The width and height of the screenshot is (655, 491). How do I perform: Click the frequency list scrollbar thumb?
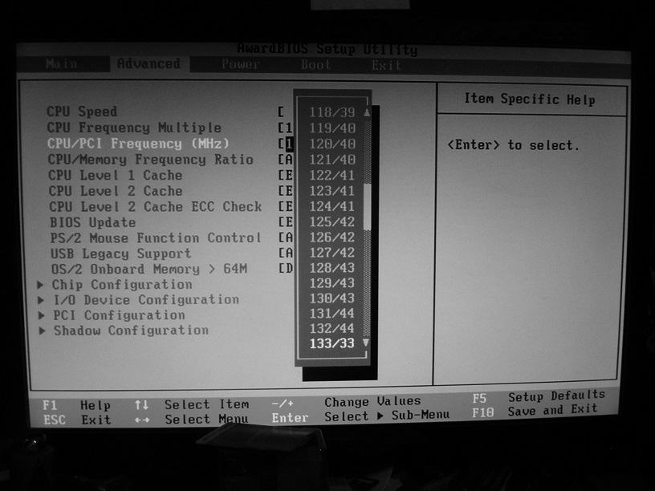tap(367, 207)
